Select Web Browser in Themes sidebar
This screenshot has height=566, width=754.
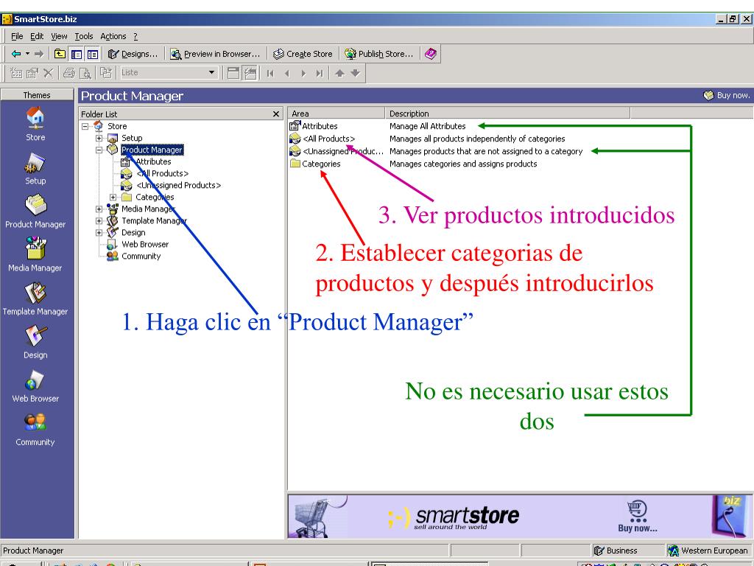point(35,385)
